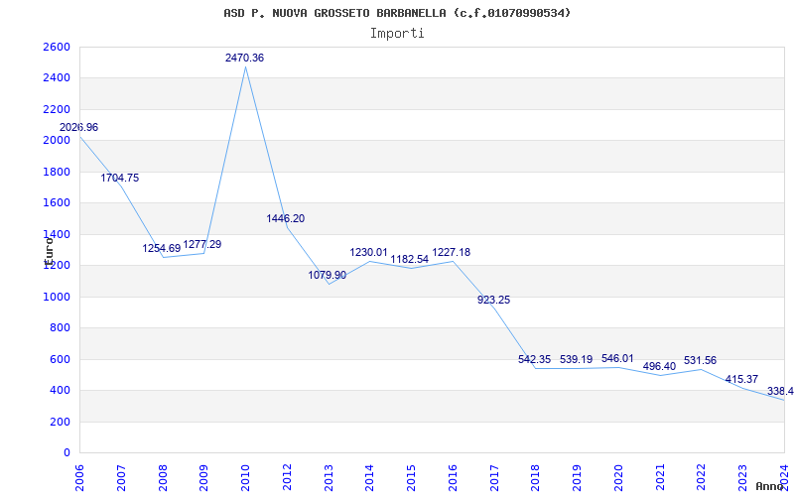Click the x-axis year label 2015
Screen dimensions: 794x496
click(x=411, y=477)
